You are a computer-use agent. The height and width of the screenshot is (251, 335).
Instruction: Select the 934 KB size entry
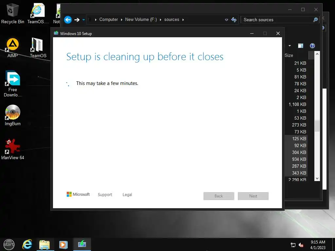(x=299, y=159)
